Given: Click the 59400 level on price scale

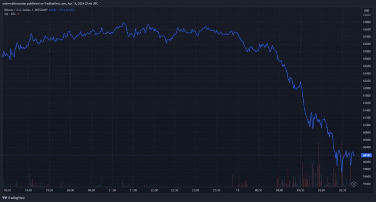Looking at the screenshot, I should click(366, 184).
